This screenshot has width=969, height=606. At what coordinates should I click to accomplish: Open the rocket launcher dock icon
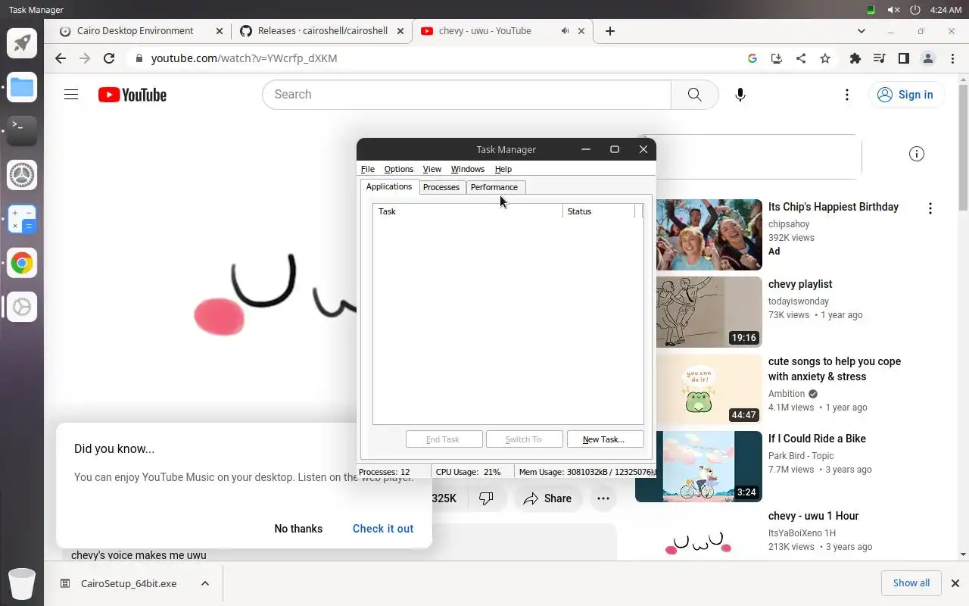(22, 43)
